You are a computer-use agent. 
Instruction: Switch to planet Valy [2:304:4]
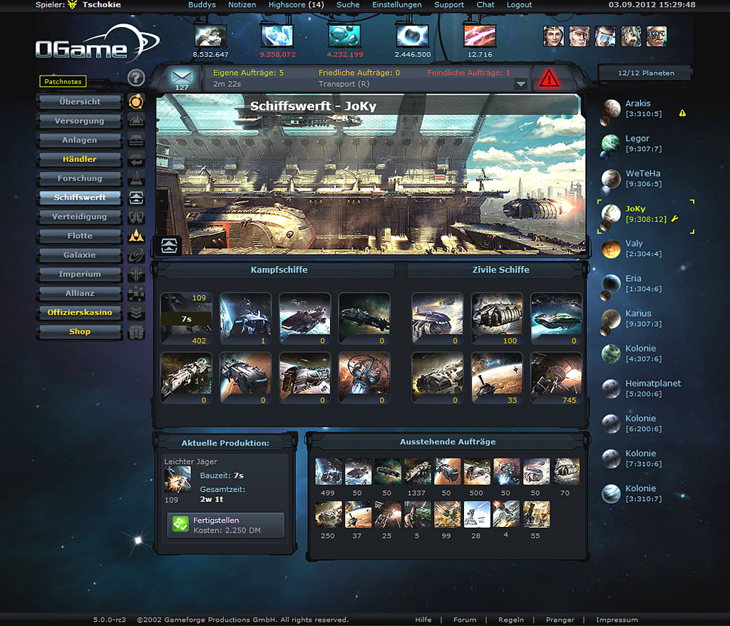[x=633, y=248]
